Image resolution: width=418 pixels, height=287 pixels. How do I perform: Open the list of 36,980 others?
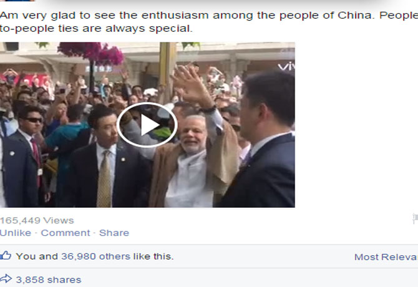click(95, 256)
